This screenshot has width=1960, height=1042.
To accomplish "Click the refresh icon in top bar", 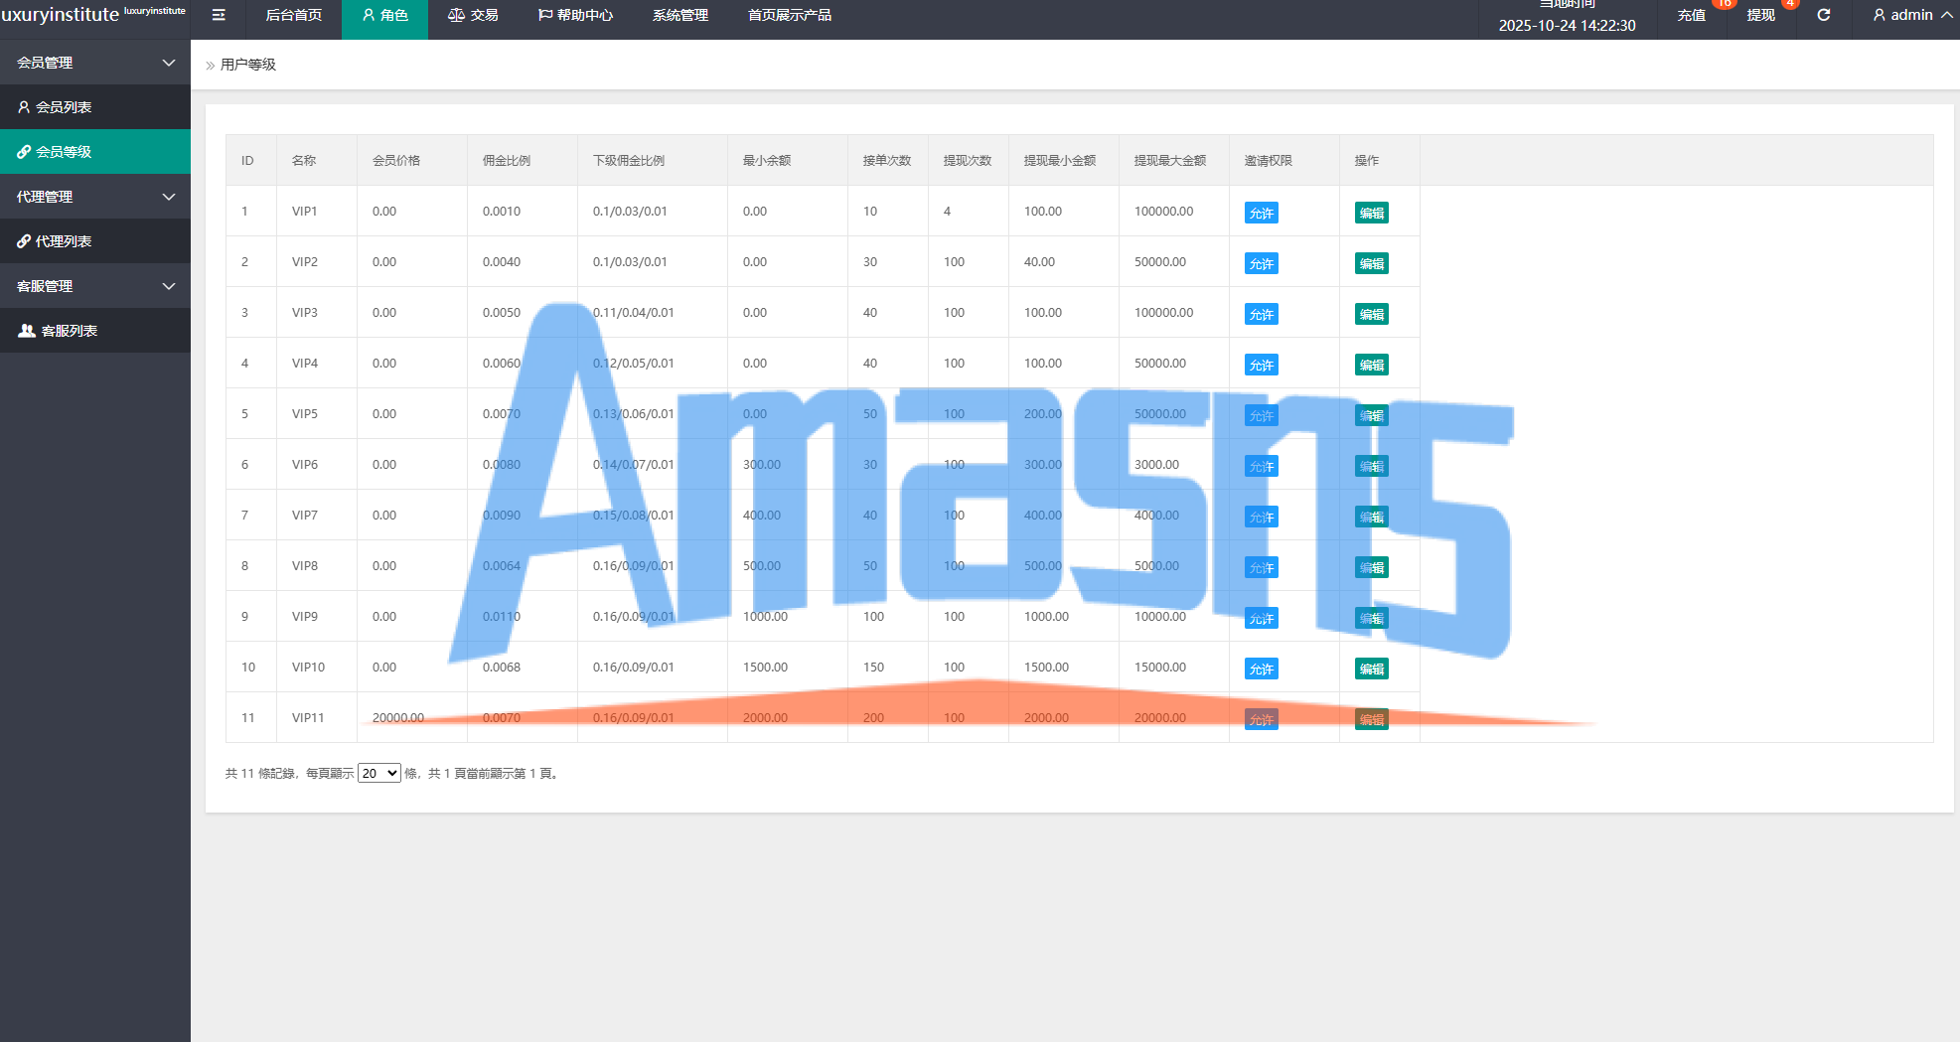I will pos(1823,15).
